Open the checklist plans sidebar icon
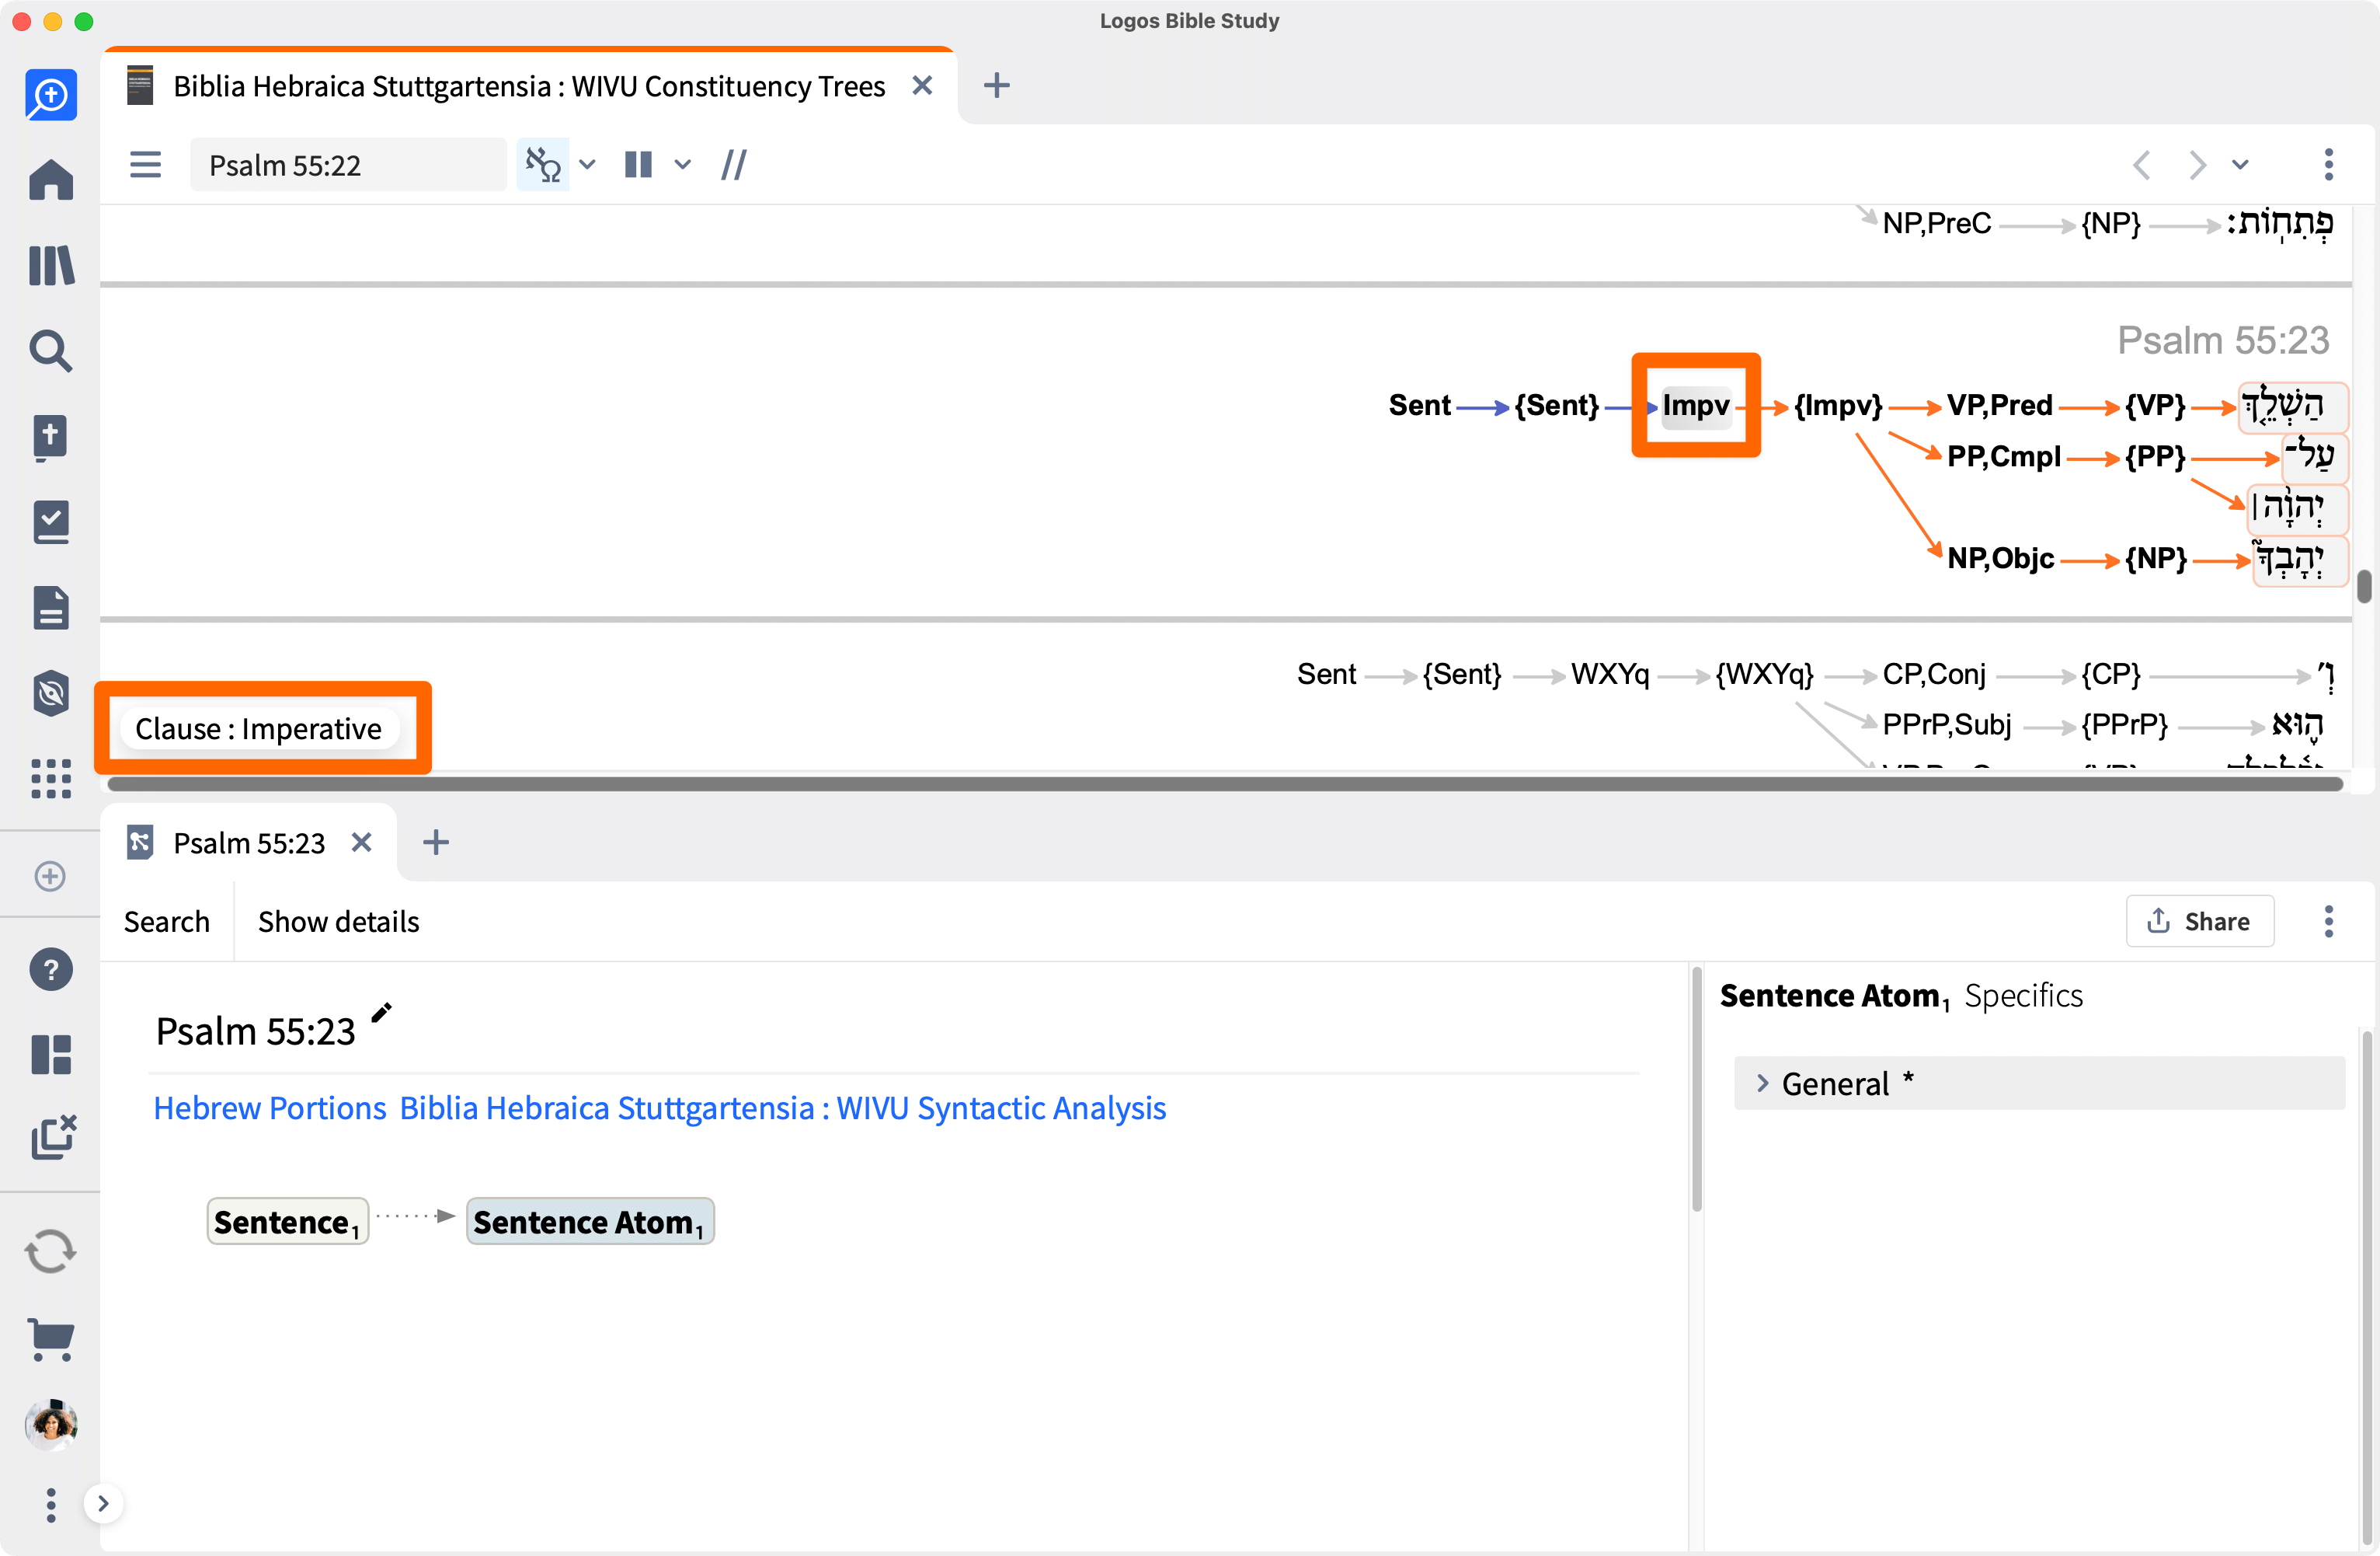Screen dimensions: 2380x1556 coord(51,522)
